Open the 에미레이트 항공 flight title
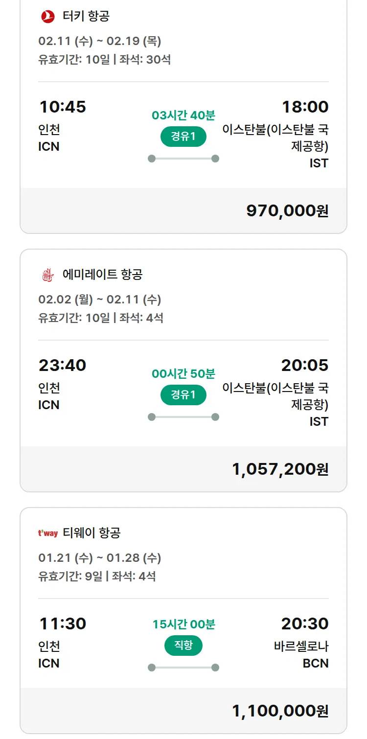Image resolution: width=367 pixels, height=739 pixels. [102, 275]
